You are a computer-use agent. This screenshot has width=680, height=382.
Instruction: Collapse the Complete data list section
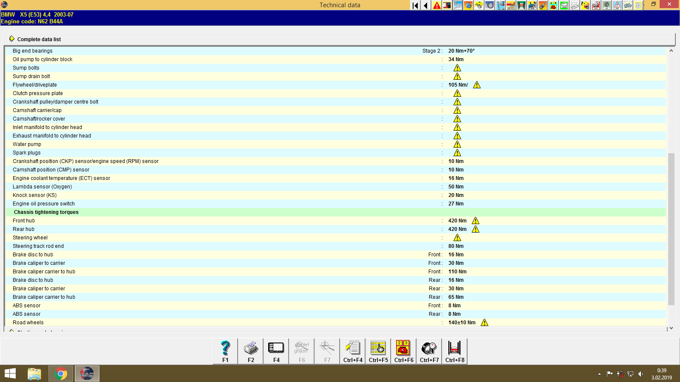point(12,39)
